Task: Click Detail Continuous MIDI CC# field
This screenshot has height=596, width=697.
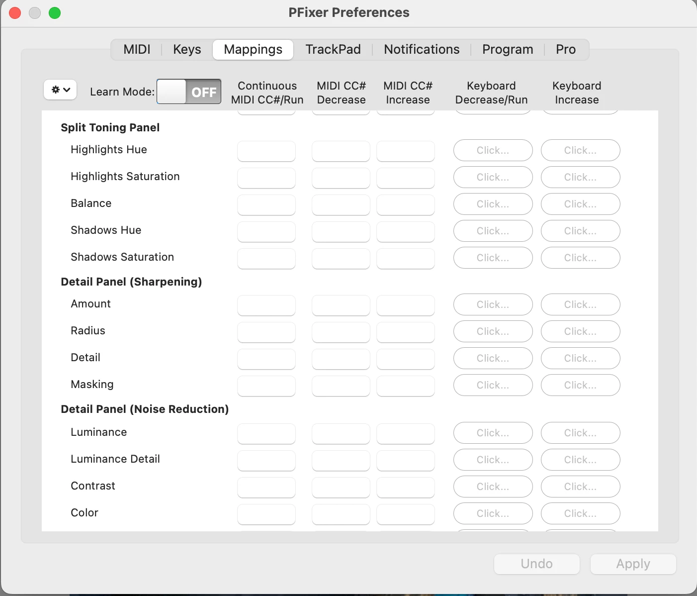Action: [x=266, y=359]
